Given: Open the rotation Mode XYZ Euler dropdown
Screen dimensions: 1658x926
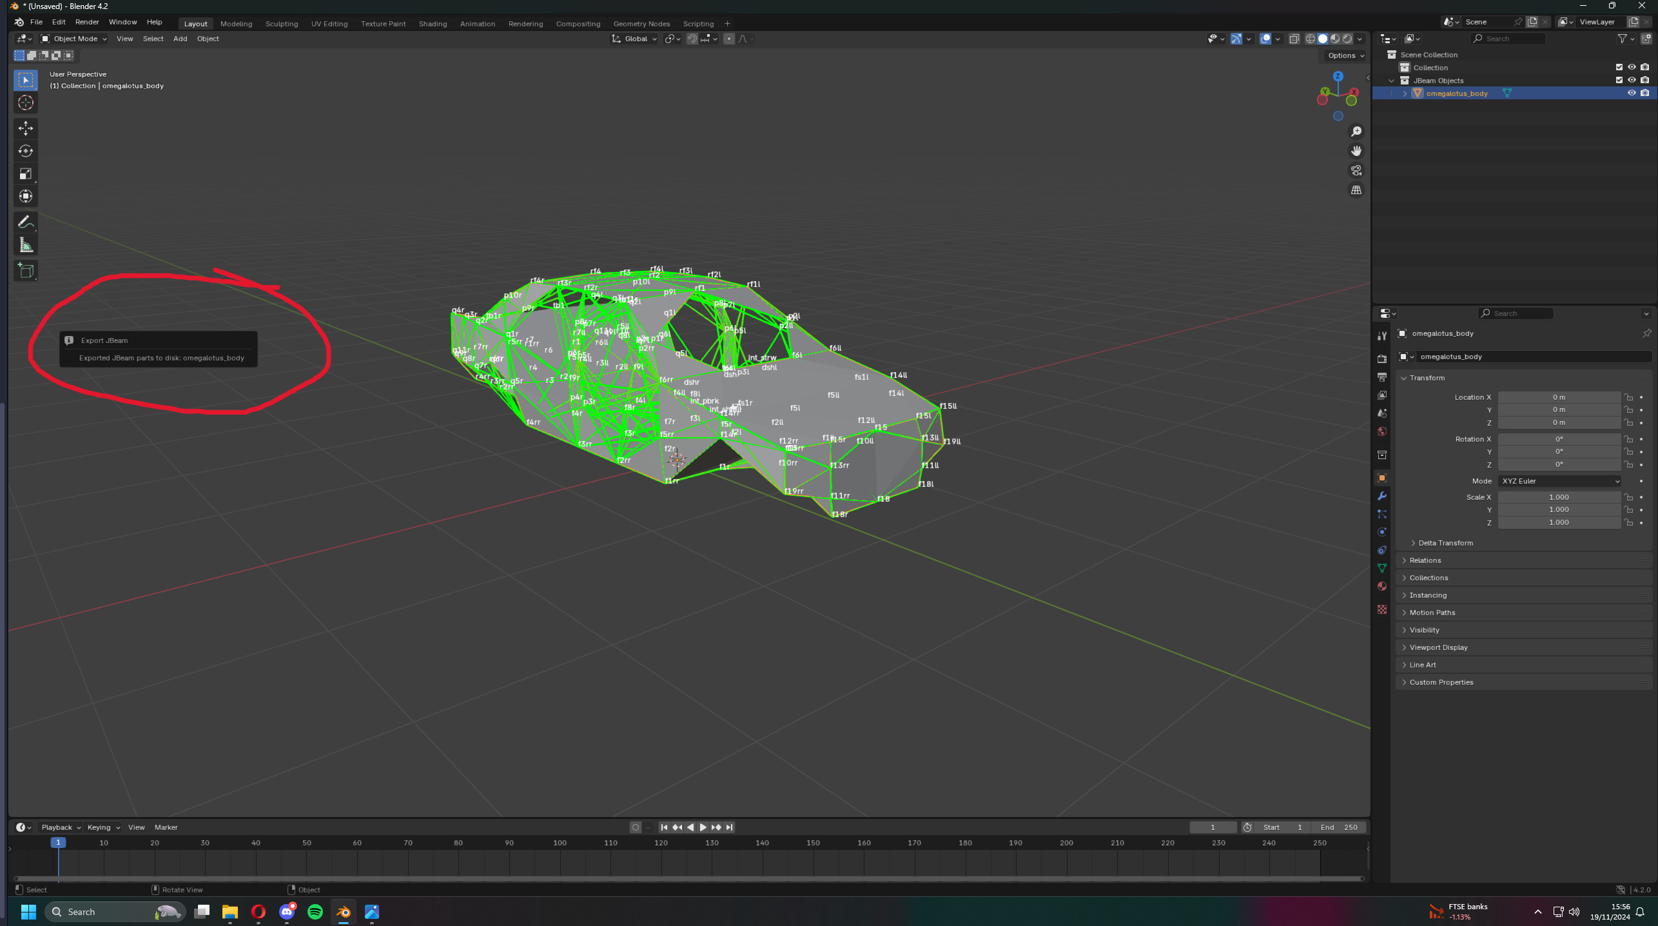Looking at the screenshot, I should coord(1559,481).
